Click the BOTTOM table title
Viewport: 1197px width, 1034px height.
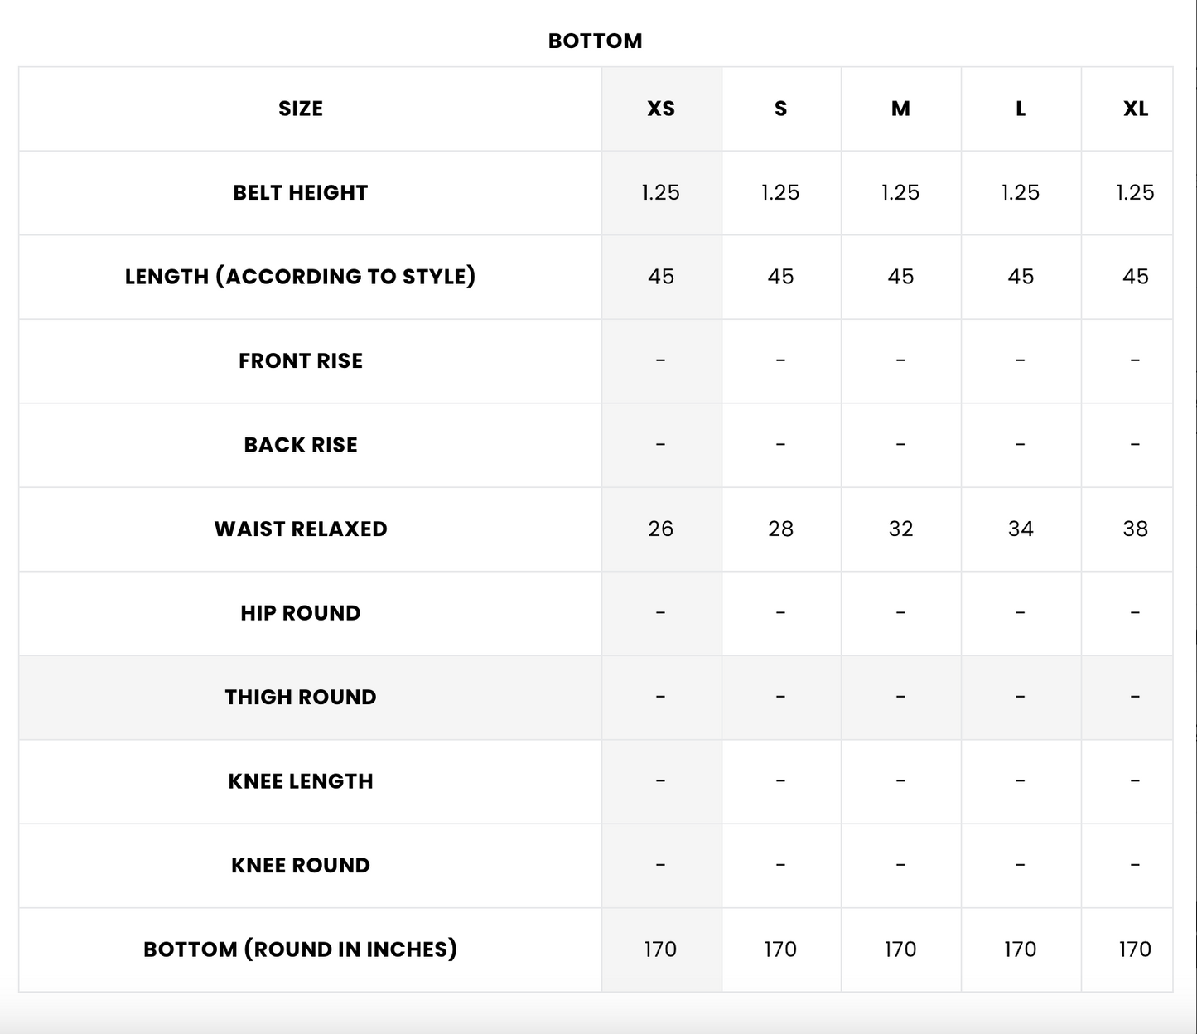595,41
